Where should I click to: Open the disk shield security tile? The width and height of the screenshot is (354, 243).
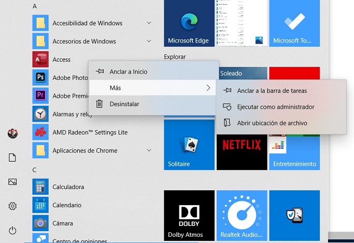click(x=294, y=216)
